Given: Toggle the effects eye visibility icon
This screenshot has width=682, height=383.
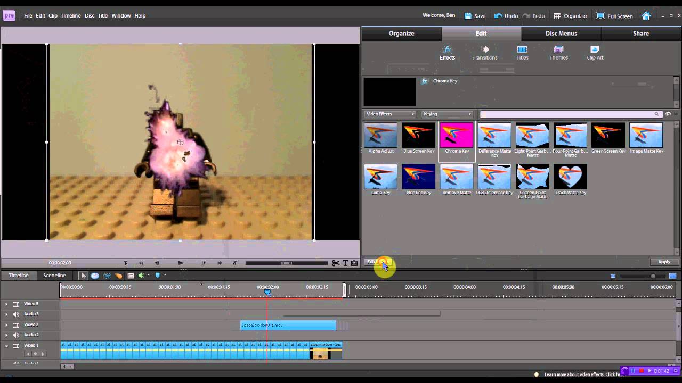Looking at the screenshot, I should click(x=668, y=114).
